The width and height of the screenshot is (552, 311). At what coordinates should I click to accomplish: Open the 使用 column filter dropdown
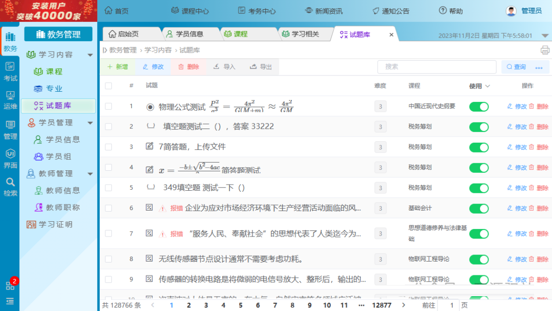pyautogui.click(x=488, y=86)
